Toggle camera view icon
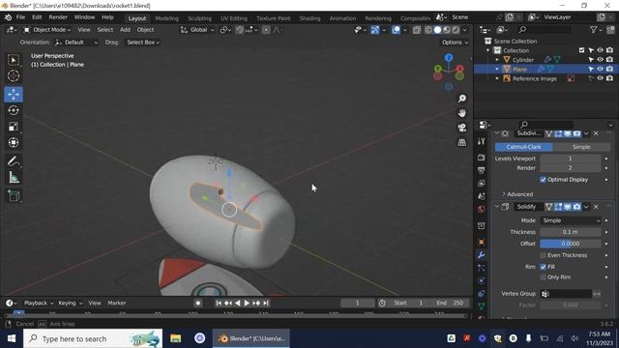The width and height of the screenshot is (619, 348). tap(462, 128)
